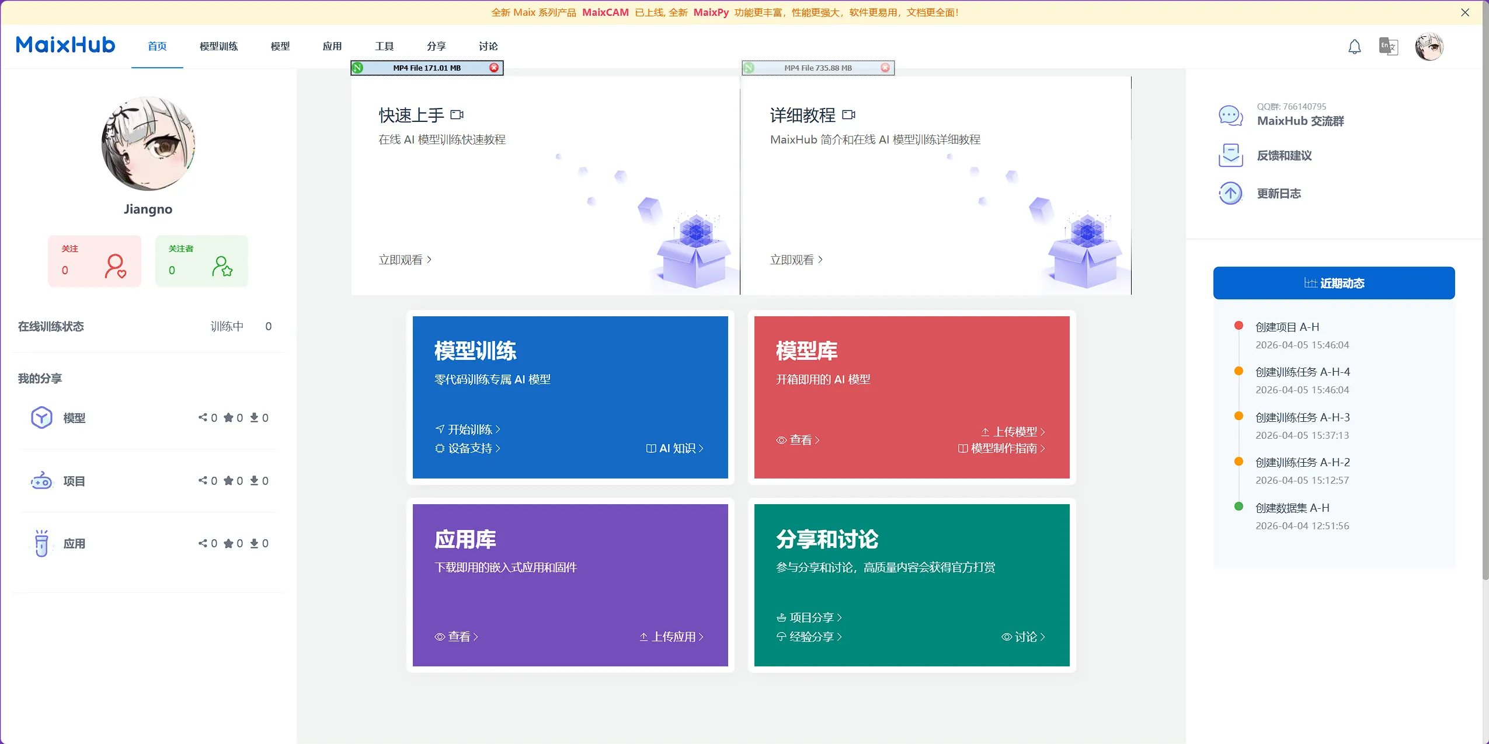Click the 模型 cube icon in 我的分享
This screenshot has width=1489, height=744.
click(41, 418)
